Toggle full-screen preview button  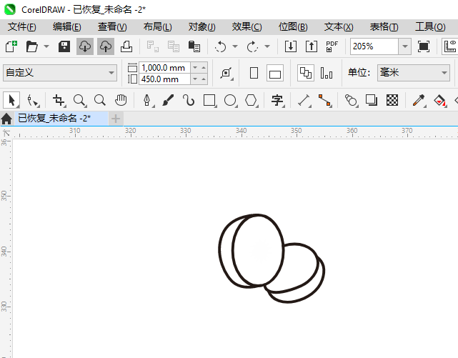pos(424,46)
